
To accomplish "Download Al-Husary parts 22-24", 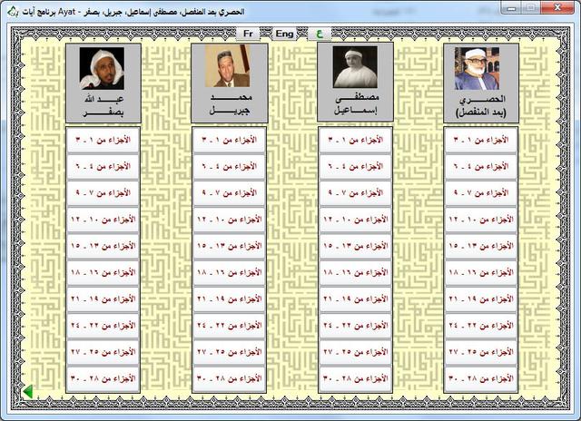I will tap(481, 326).
